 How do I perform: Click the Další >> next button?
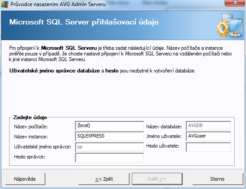157,179
